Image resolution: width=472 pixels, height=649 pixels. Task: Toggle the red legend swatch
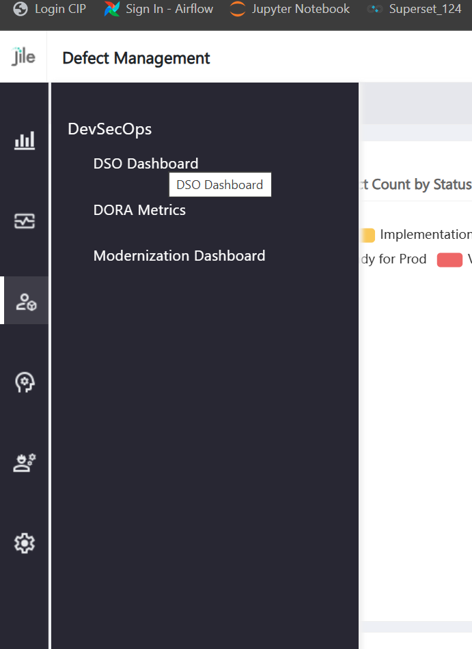point(449,259)
